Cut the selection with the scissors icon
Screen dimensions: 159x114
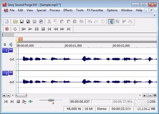[x=49, y=22]
